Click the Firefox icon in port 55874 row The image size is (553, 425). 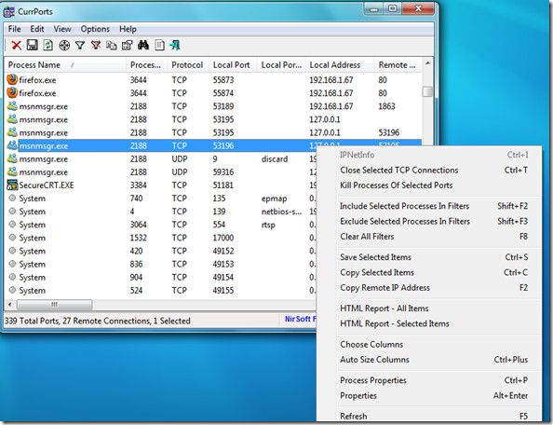(x=12, y=93)
